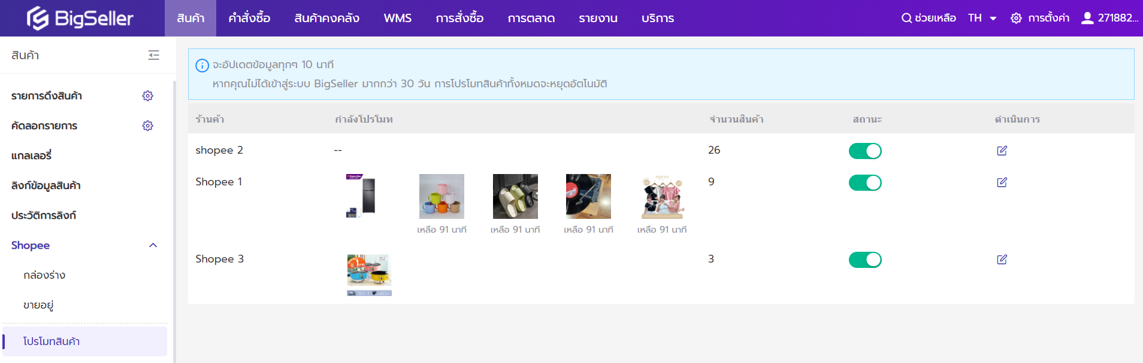The image size is (1143, 363).
Task: Disable the Shopee 1 promotion toggle
Action: (x=864, y=182)
